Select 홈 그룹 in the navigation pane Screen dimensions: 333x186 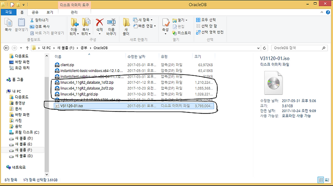pos(15,80)
